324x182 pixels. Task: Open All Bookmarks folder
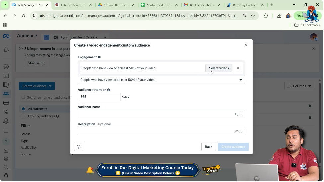pyautogui.click(x=307, y=25)
